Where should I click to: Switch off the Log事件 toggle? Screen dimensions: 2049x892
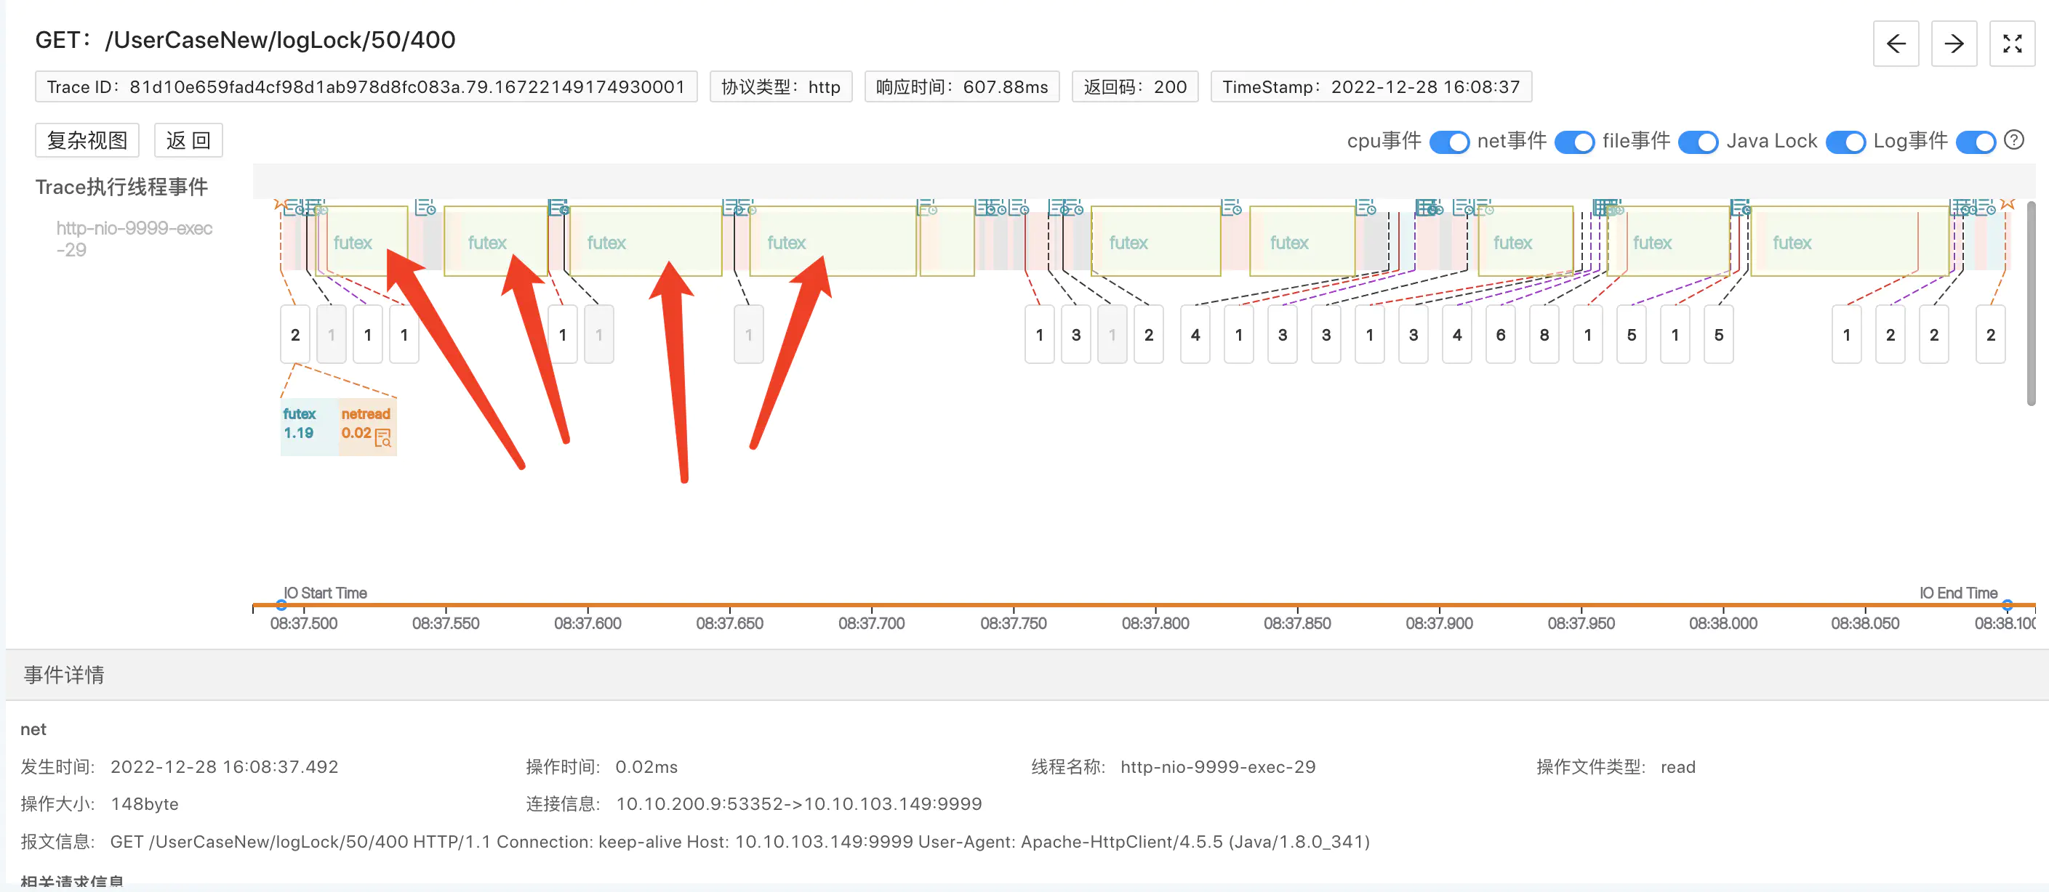tap(1975, 142)
